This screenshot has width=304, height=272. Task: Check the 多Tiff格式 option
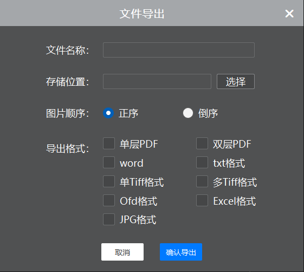point(202,181)
